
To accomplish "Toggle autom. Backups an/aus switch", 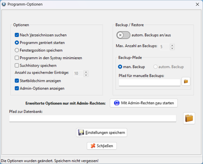I will pyautogui.click(x=123, y=35).
